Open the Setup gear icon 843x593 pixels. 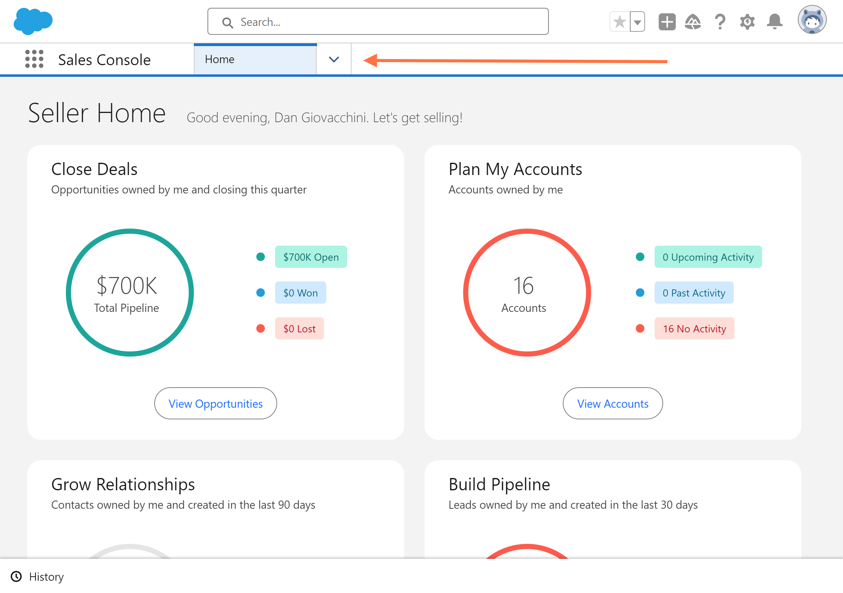[747, 22]
